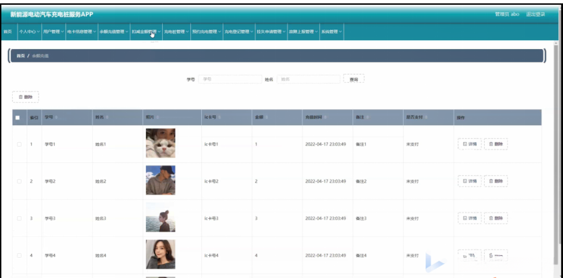This screenshot has width=563, height=278.
Task: Click the cell 姓名3
Action: (101, 218)
